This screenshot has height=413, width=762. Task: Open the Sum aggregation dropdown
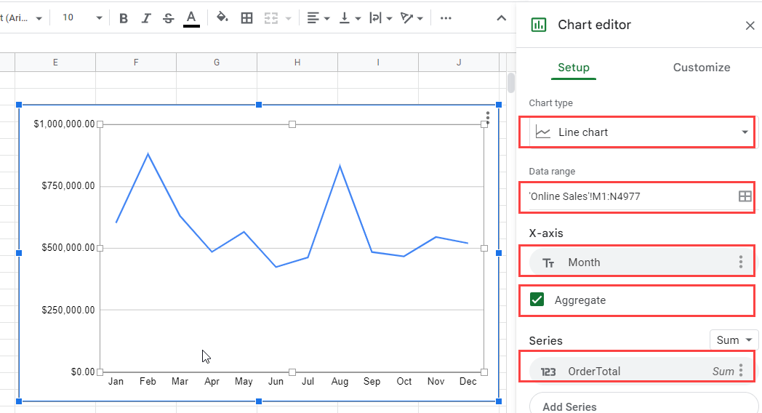point(734,340)
